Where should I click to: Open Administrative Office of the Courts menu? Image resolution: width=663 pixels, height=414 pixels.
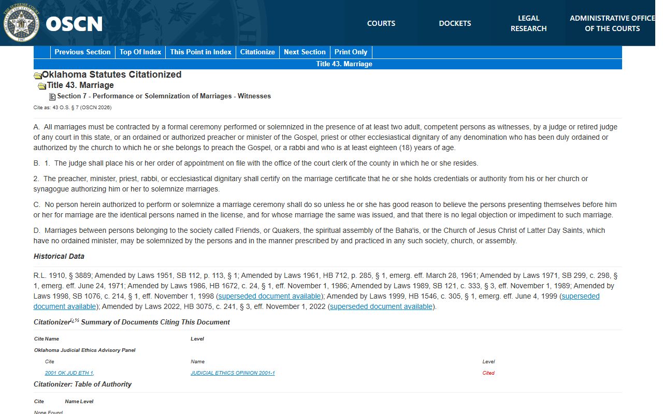click(x=612, y=23)
